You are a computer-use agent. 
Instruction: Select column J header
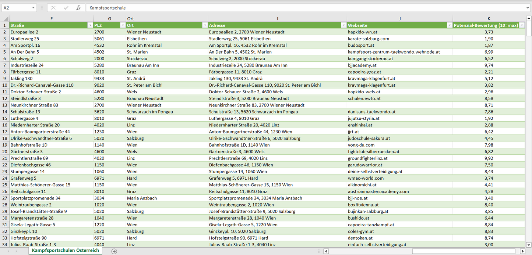pyautogui.click(x=399, y=19)
